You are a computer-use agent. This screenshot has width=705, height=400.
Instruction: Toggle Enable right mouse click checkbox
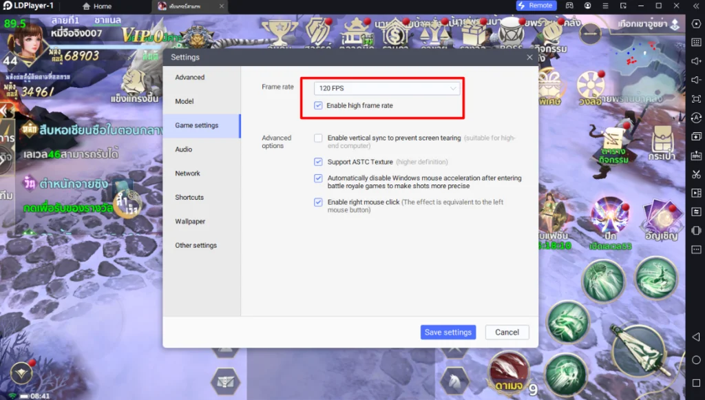click(318, 202)
